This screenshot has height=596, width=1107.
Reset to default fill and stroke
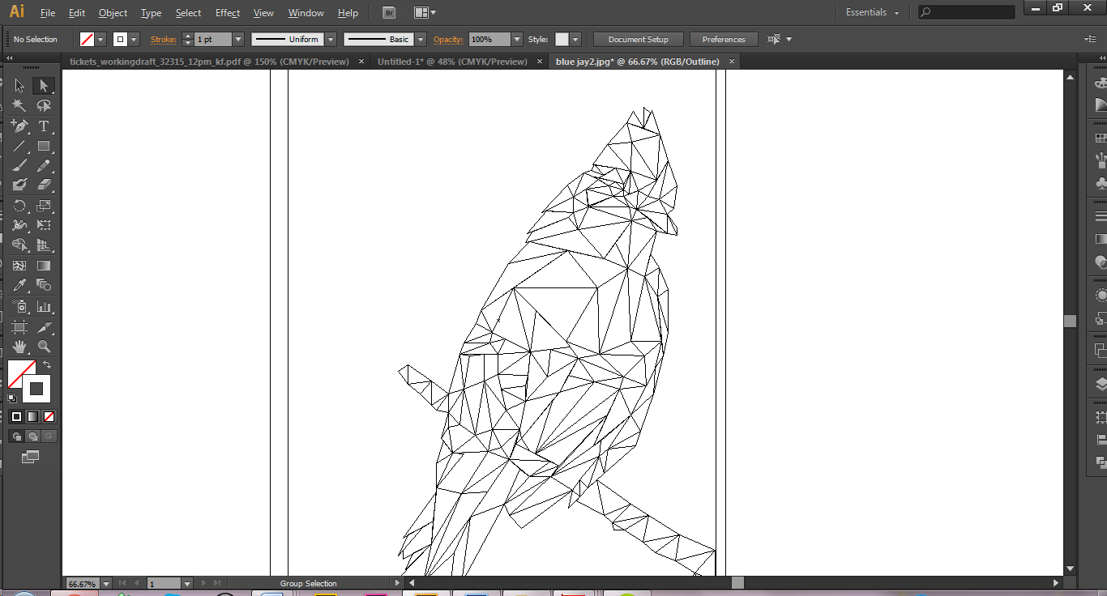(x=12, y=398)
